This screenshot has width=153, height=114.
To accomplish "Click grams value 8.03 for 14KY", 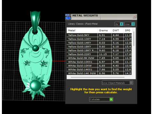I will (102, 43).
